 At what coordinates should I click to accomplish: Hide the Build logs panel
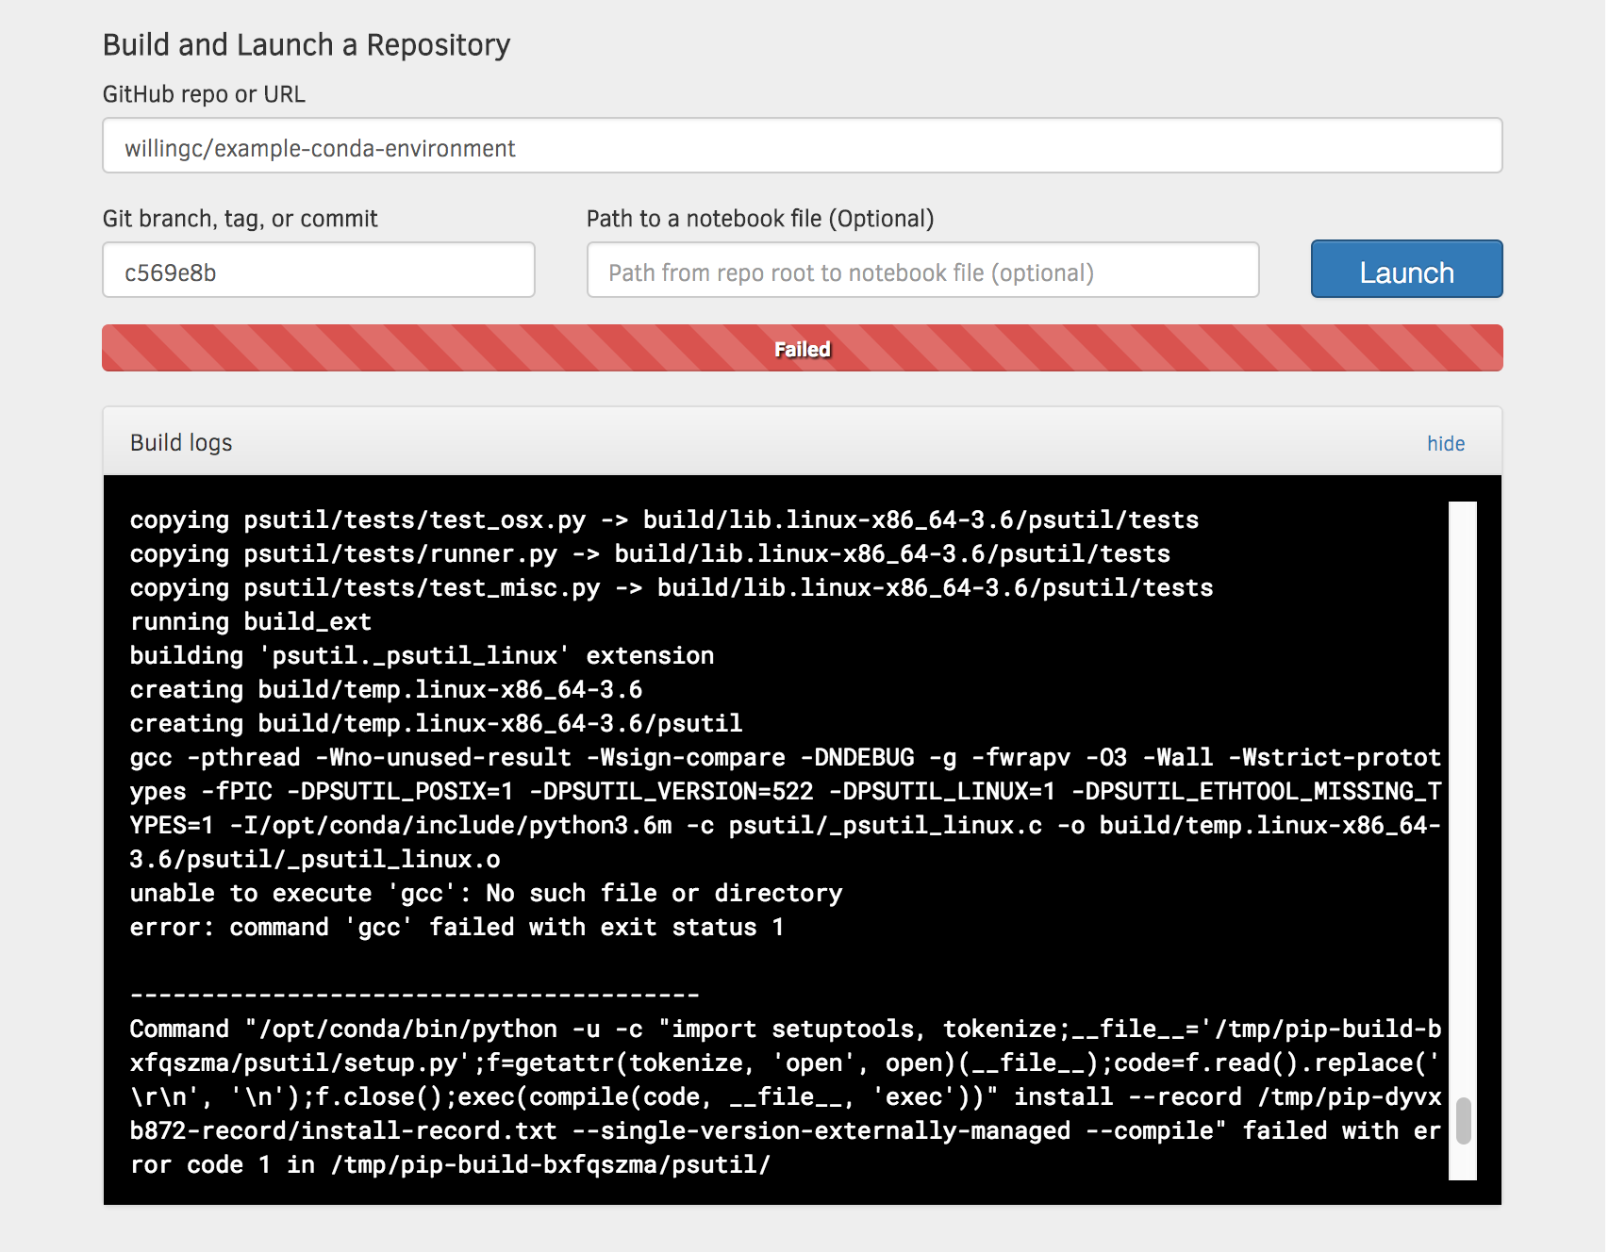click(x=1446, y=443)
